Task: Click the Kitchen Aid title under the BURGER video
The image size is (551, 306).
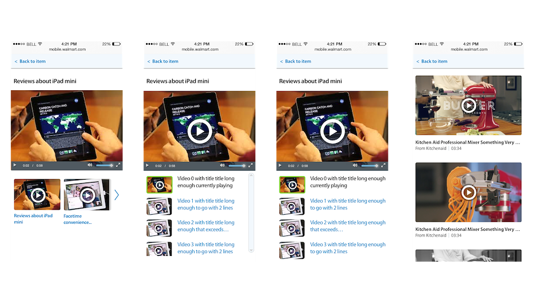Action: pyautogui.click(x=467, y=142)
